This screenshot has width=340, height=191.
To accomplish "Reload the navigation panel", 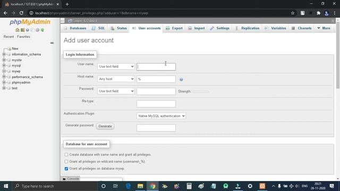I will tap(42, 30).
